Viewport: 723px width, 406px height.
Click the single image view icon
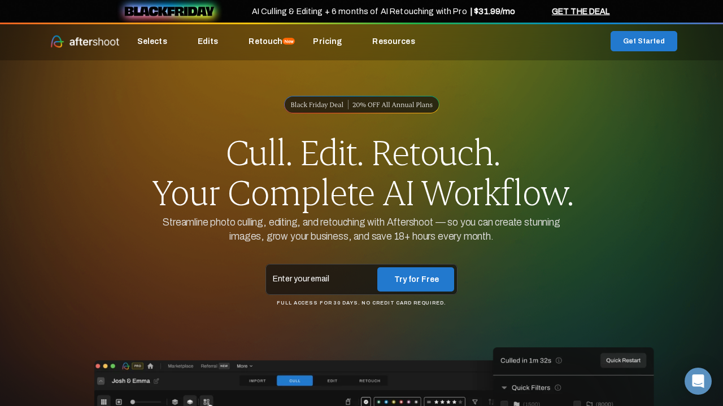click(x=119, y=402)
